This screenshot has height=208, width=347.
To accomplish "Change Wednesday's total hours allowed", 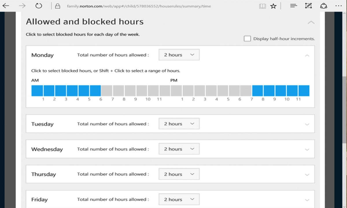I will pyautogui.click(x=179, y=148).
